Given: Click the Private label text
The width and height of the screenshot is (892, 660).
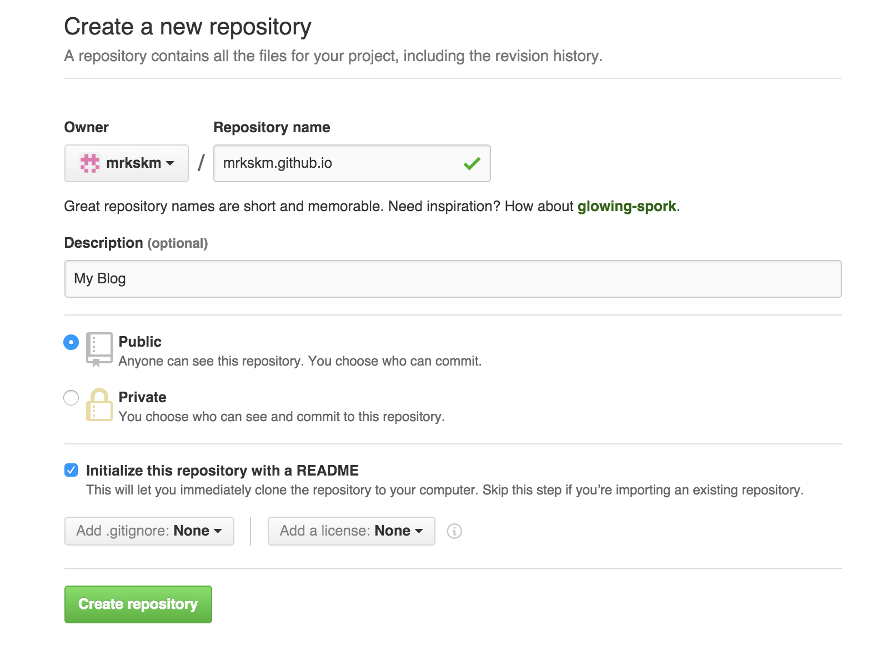Looking at the screenshot, I should pos(143,397).
